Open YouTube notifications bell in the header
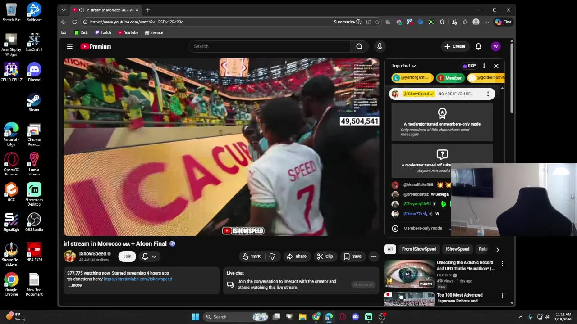The image size is (577, 324). pyautogui.click(x=478, y=46)
